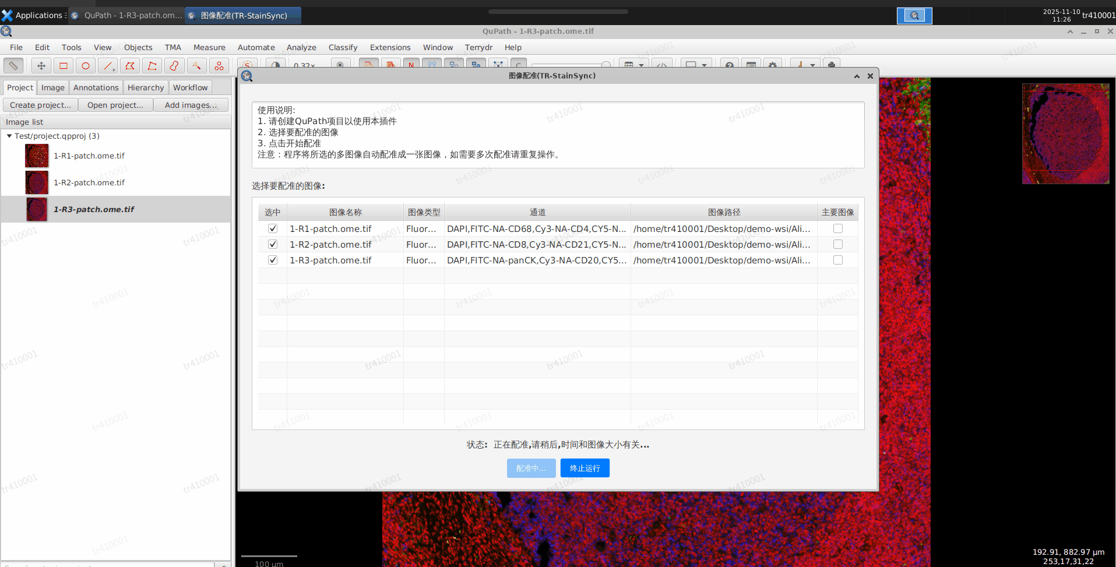The width and height of the screenshot is (1116, 567).
Task: Mark 1-R3-patch.ome.tif as 主要图像
Action: pos(838,260)
